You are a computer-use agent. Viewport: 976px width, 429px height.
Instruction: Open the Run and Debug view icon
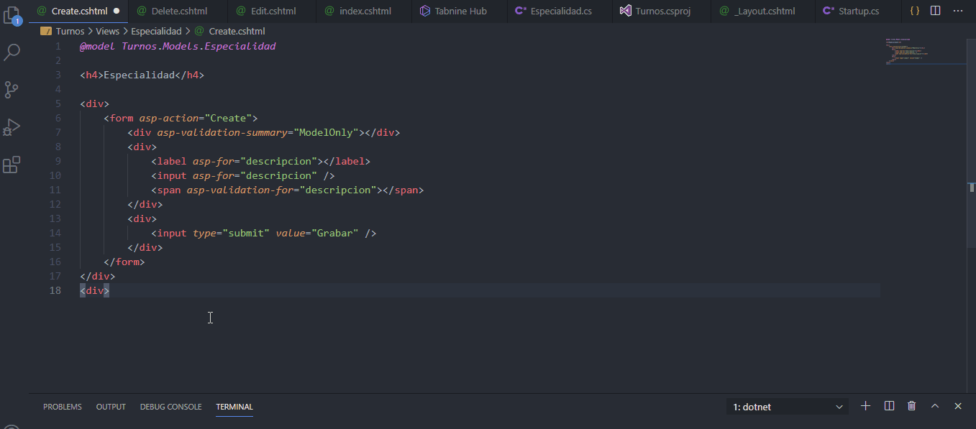click(12, 127)
